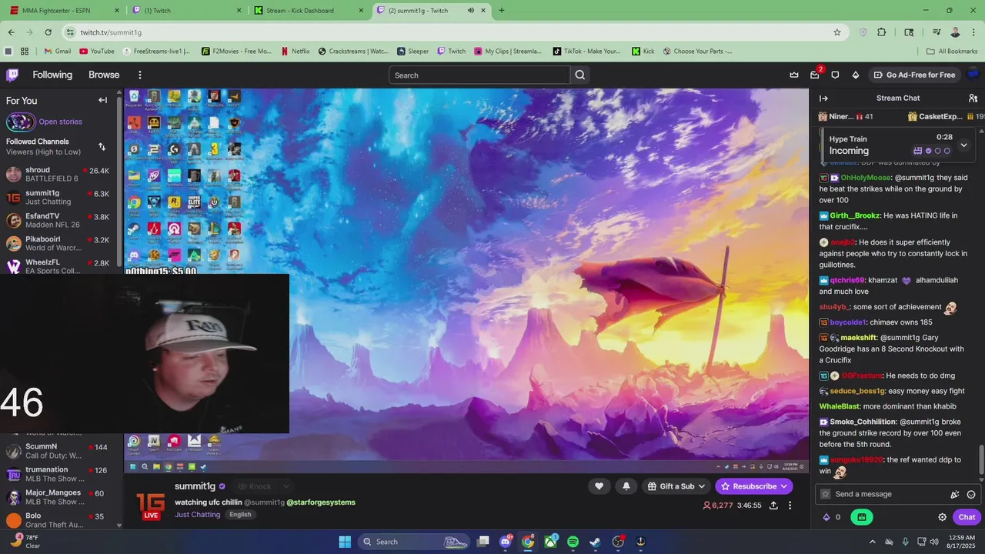Open the Knock dropdown beside summit1g
985x554 pixels.
[x=262, y=486]
